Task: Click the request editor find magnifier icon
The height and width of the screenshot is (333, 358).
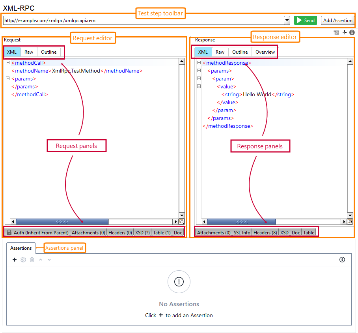Action: pos(182,222)
